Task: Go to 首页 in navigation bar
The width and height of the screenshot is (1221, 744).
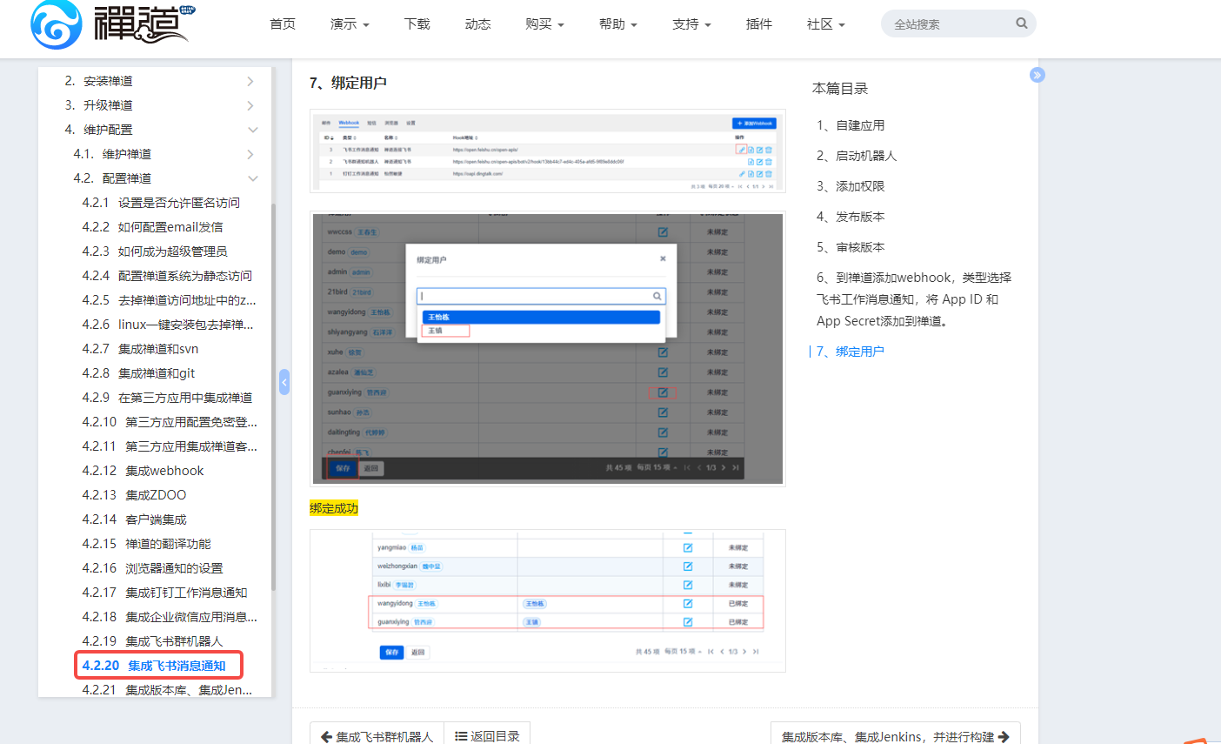Action: (283, 24)
